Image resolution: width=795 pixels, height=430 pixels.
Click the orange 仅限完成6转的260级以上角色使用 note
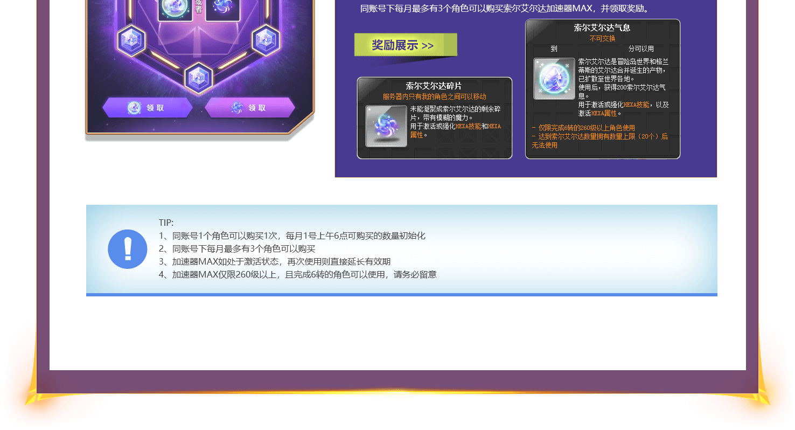(x=583, y=128)
